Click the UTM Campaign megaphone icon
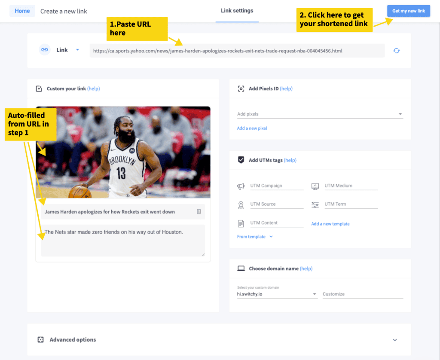 coord(241,186)
